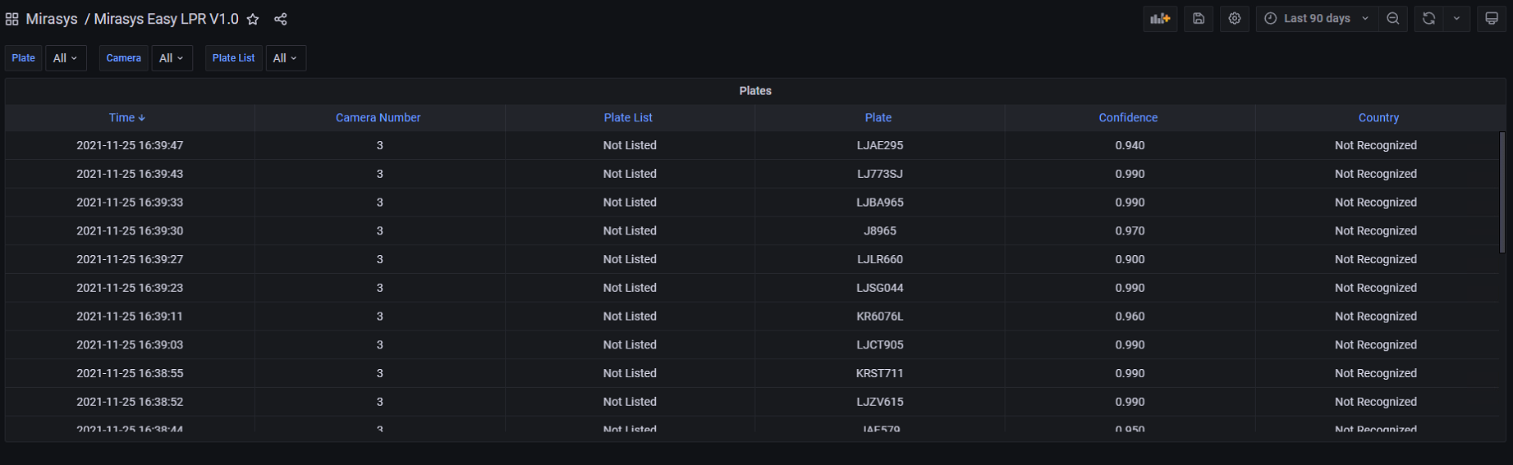This screenshot has width=1513, height=465.
Task: Click the share dashboard icon
Action: point(281,19)
